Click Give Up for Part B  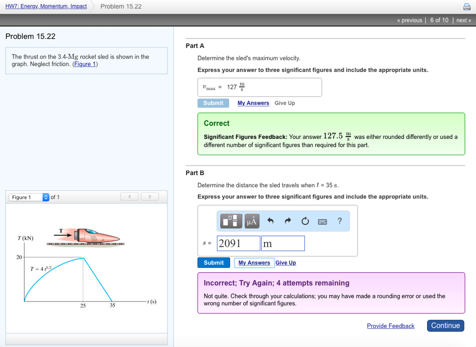pyautogui.click(x=285, y=262)
